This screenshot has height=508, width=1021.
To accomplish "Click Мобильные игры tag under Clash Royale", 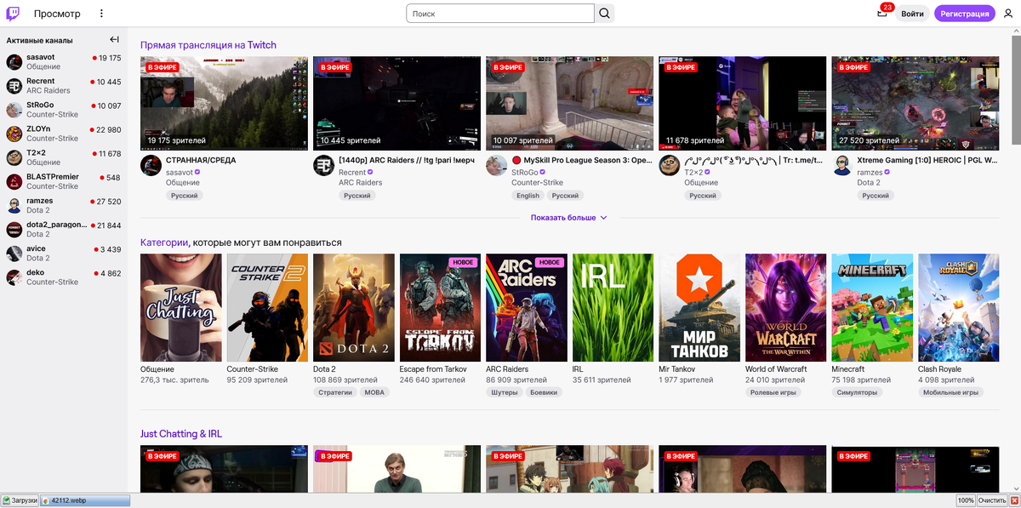I will [x=950, y=393].
